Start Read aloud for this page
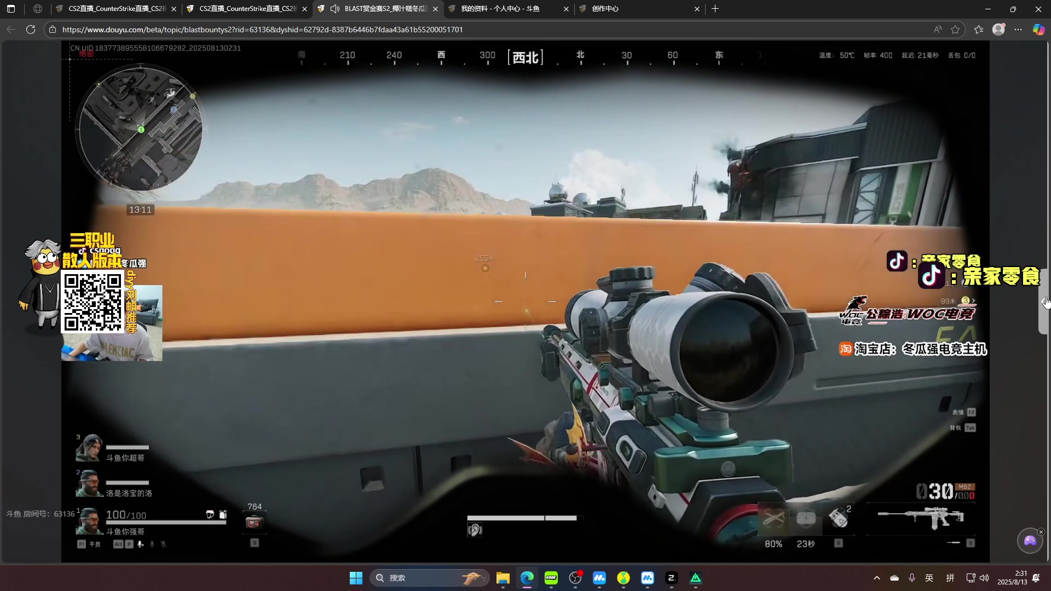 click(x=938, y=30)
